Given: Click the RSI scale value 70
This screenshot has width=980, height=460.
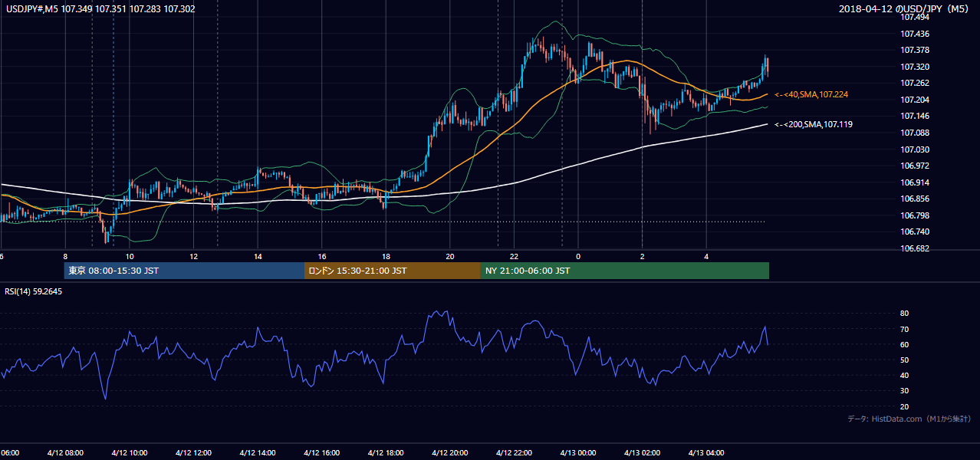Looking at the screenshot, I should 905,329.
